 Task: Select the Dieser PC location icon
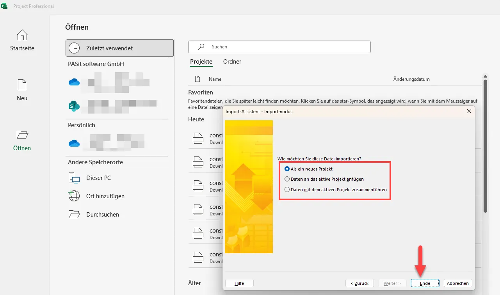74,178
